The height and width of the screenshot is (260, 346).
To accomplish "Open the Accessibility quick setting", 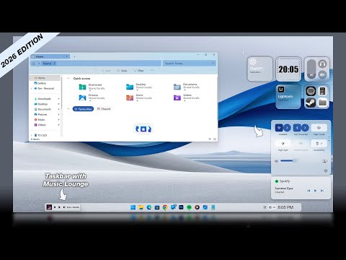I will tap(319, 144).
